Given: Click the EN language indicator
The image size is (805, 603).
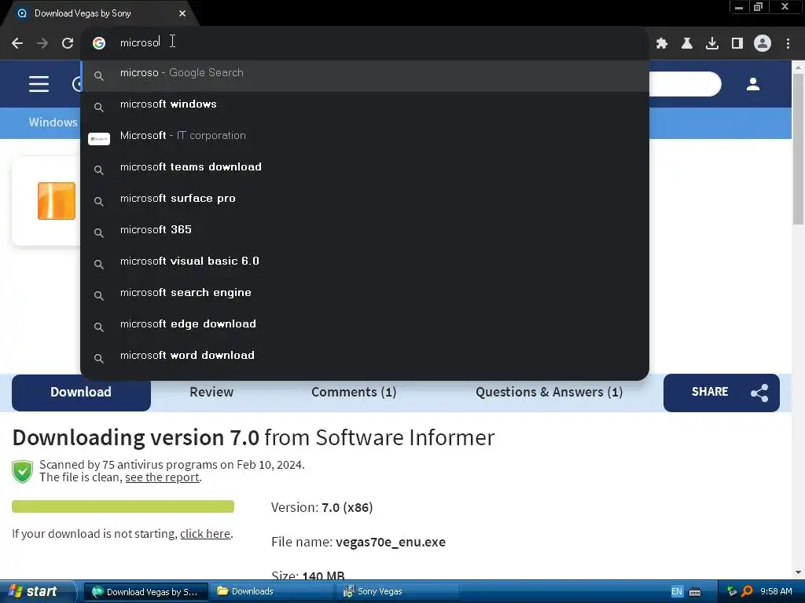Looking at the screenshot, I should coord(677,592).
